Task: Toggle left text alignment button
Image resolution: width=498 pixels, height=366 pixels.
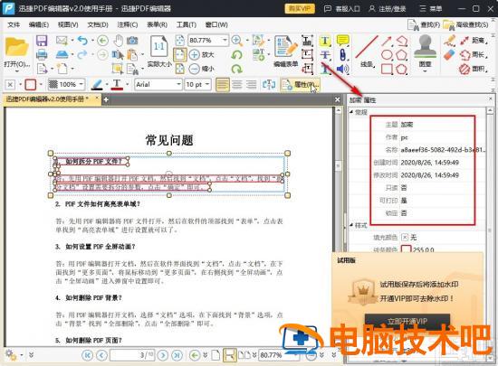Action: coord(223,85)
